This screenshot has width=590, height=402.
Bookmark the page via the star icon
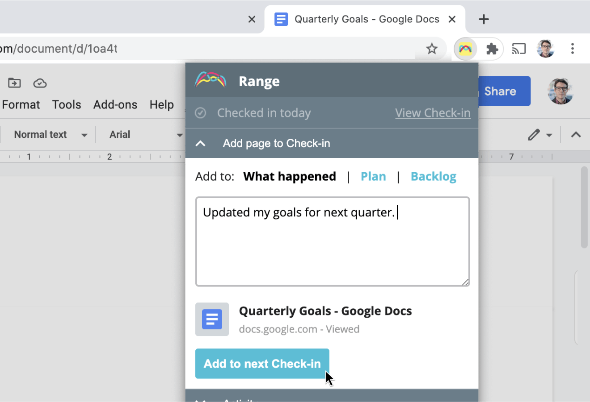(x=431, y=49)
